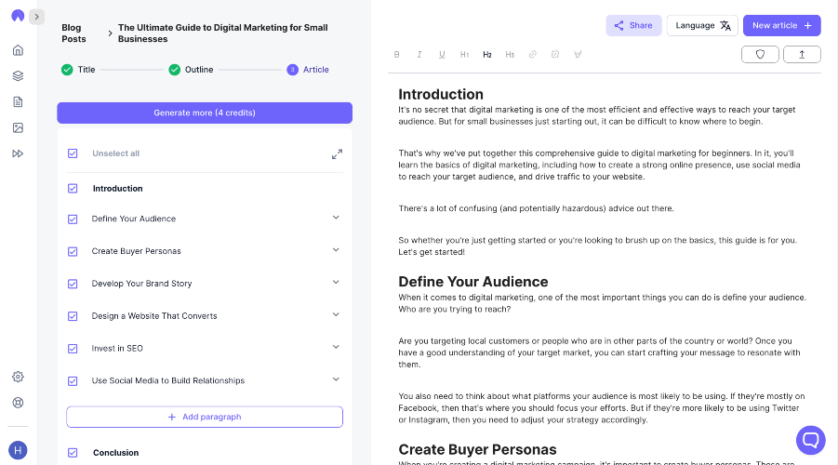The width and height of the screenshot is (838, 465).
Task: Expand the Define Your Audience section
Action: click(x=336, y=219)
